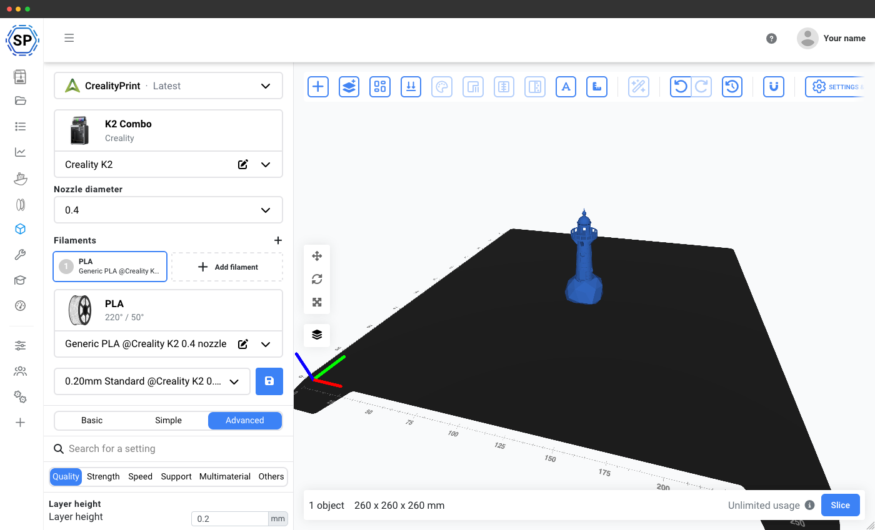Save the print profile with disk button
Image resolution: width=875 pixels, height=530 pixels.
click(269, 381)
